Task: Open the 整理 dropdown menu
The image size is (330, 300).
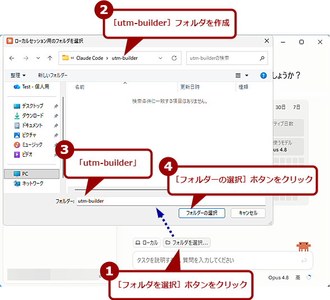Action: tap(18, 75)
